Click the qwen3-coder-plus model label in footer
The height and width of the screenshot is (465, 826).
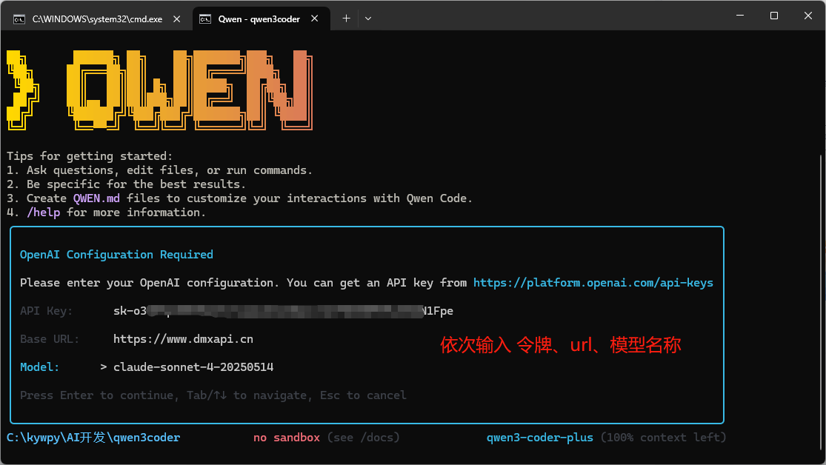539,438
